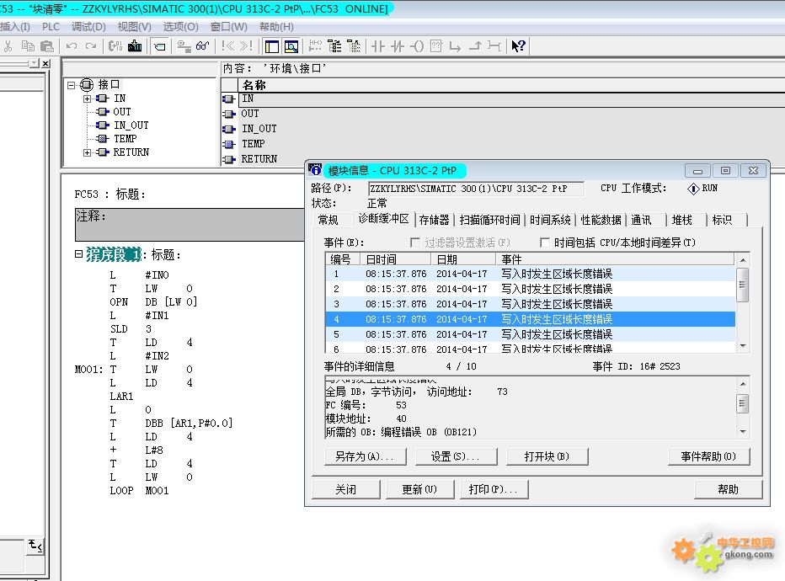Select OUT in the interface tree
Viewport: 785px width, 581px height.
[x=121, y=112]
